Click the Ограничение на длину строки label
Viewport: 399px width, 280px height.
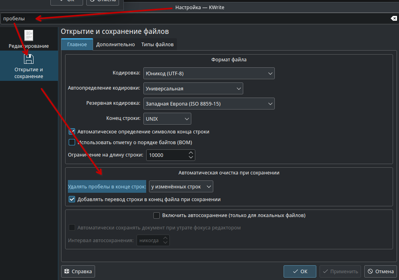(x=105, y=155)
